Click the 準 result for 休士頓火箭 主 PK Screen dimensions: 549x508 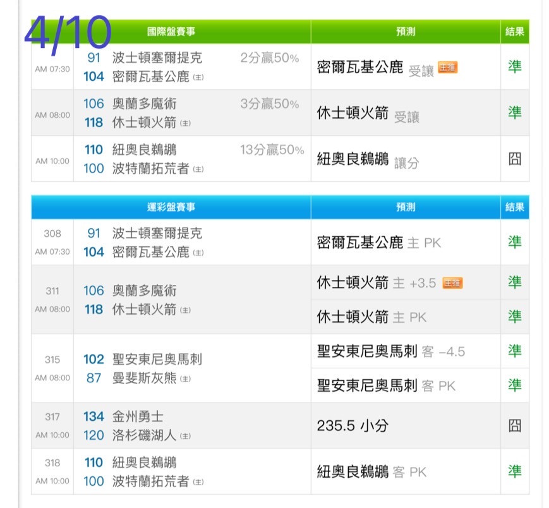click(x=515, y=317)
